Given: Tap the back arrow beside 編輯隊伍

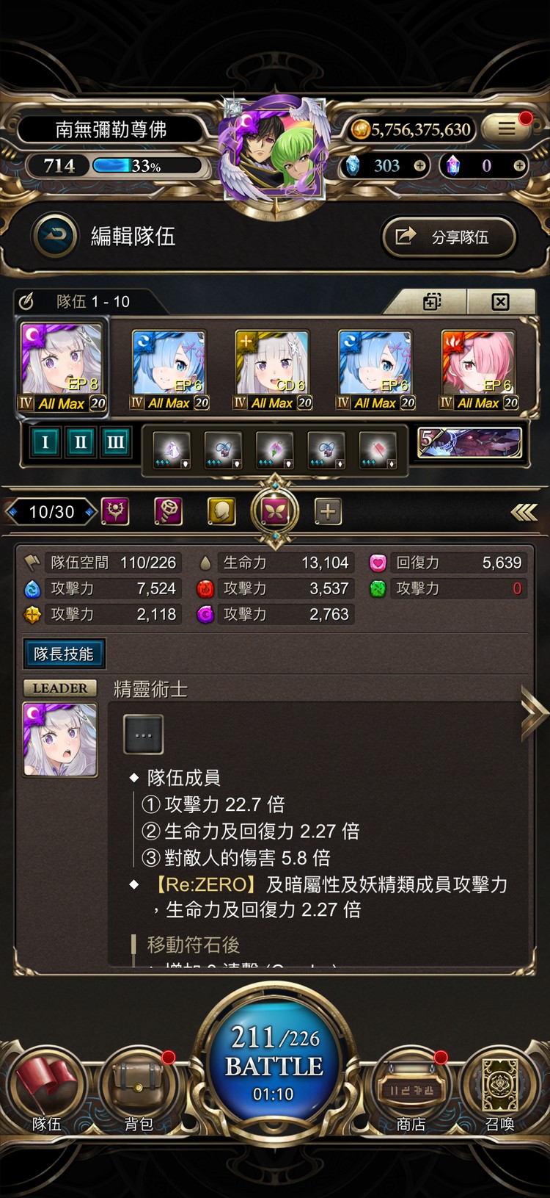Looking at the screenshot, I should pyautogui.click(x=54, y=236).
